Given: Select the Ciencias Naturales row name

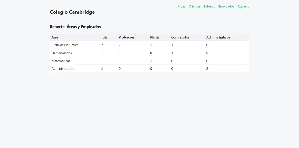Looking at the screenshot, I should point(65,45).
